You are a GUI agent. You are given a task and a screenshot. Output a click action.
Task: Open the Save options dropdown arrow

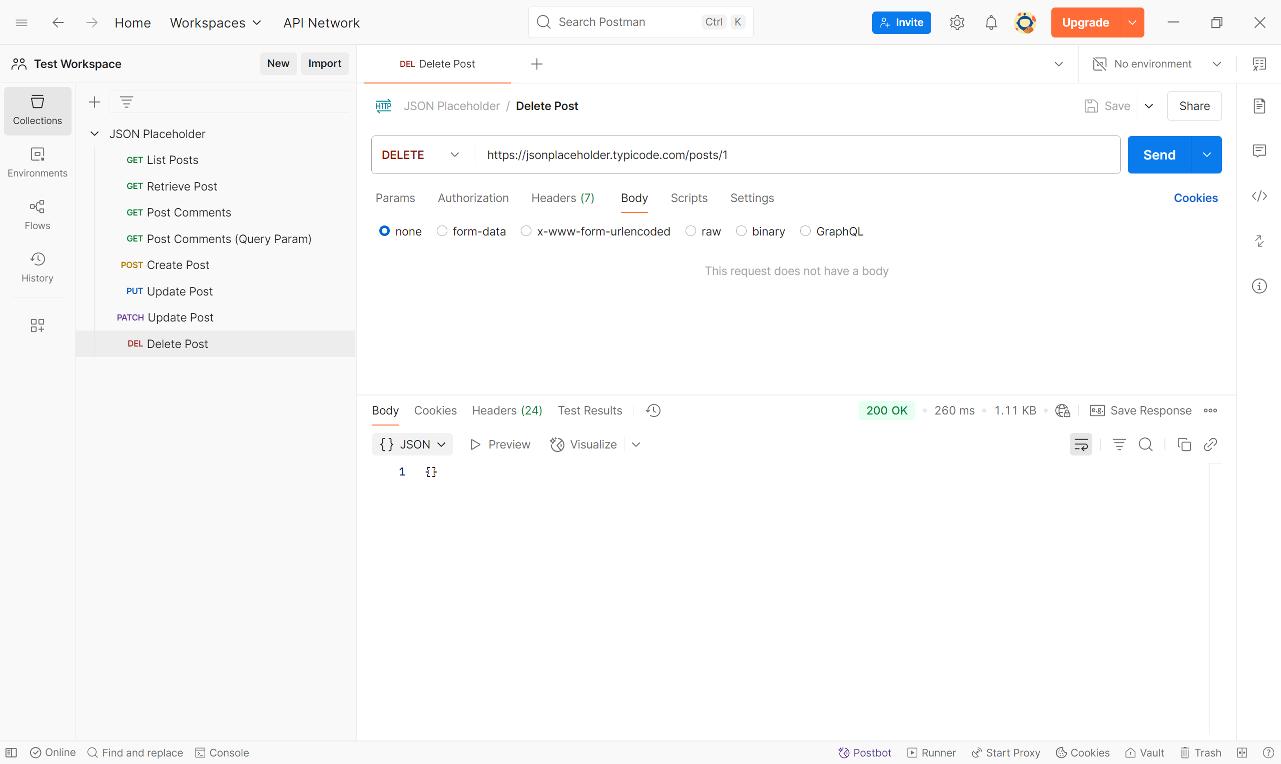click(x=1148, y=106)
